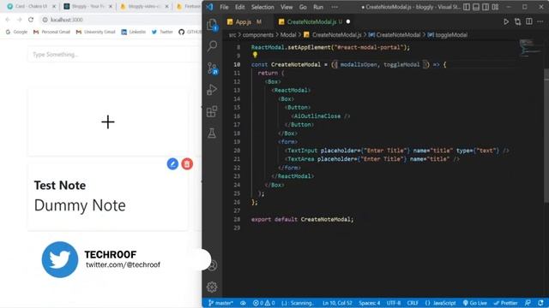
Task: Toggle the primary side bar layout
Action: pos(467,7)
